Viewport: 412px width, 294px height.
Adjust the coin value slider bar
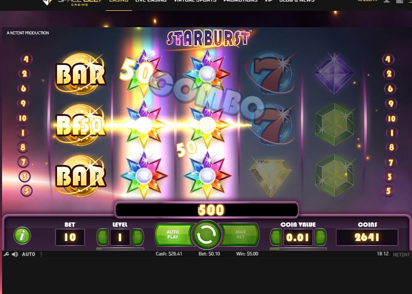point(298,248)
